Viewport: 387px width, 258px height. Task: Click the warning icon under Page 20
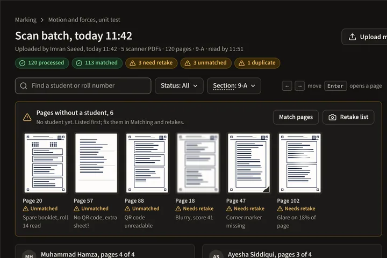[26, 209]
